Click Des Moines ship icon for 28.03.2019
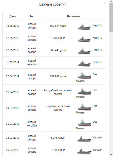Viewport: 113px width, 157px height. (x=84, y=123)
